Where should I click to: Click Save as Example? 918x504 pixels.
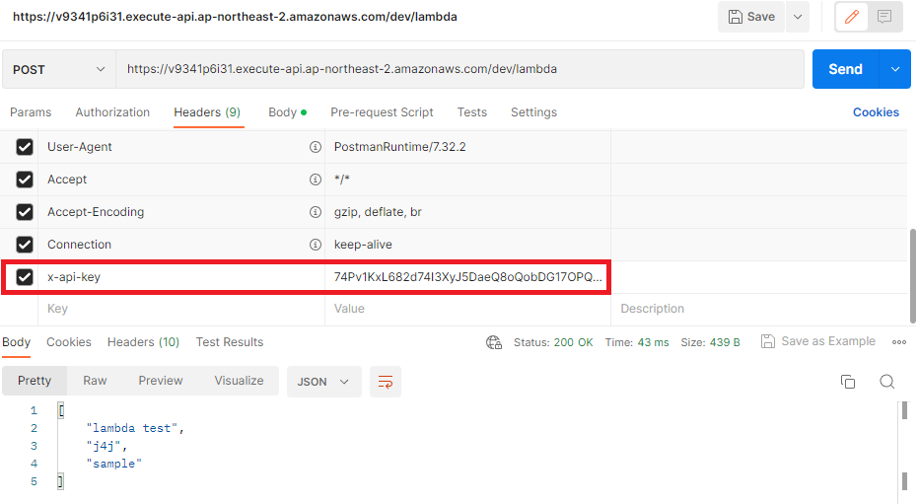coord(817,341)
